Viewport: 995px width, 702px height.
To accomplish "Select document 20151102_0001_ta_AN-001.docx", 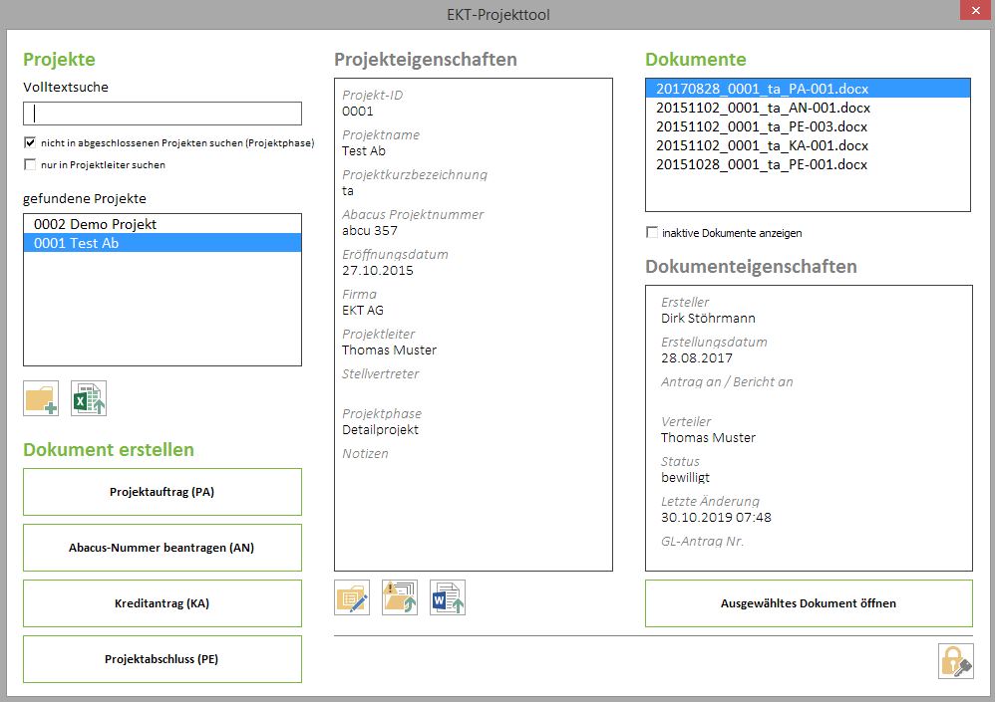I will click(x=808, y=108).
